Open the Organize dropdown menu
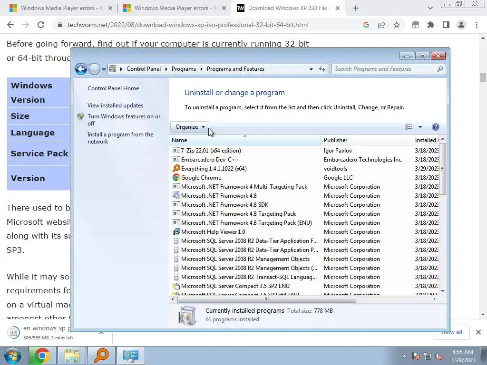Screen dimensions: 487x365 pos(190,126)
